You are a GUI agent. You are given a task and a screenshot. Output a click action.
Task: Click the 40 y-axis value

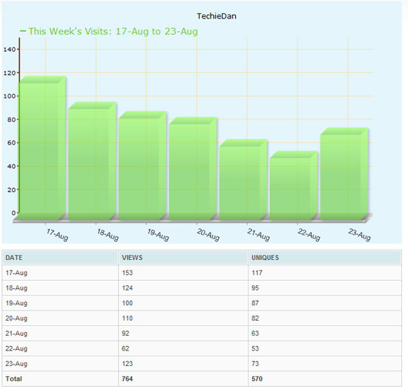11,166
